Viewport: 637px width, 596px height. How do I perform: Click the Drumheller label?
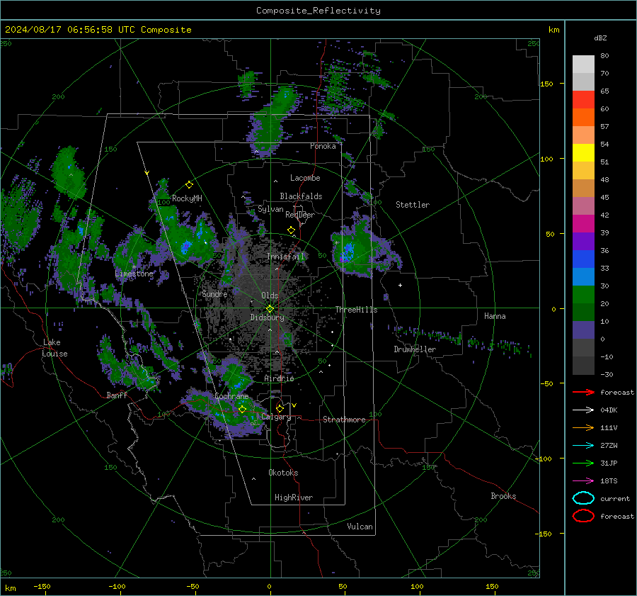415,349
